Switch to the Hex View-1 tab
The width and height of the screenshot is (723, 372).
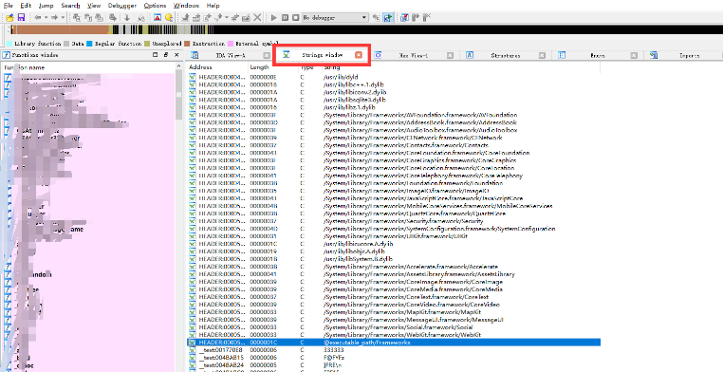pos(413,55)
